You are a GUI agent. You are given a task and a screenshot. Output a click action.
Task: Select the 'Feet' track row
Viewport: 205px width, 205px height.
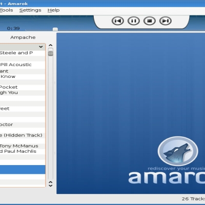(23, 109)
